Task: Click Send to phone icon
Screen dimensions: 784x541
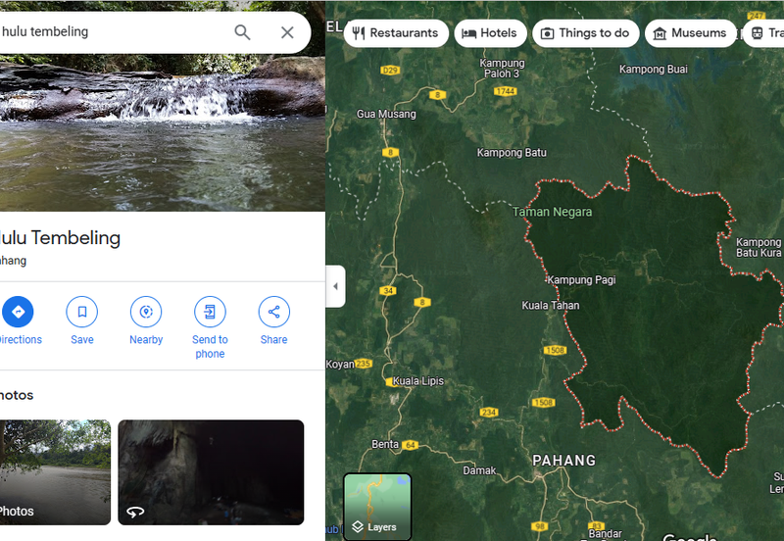Action: coord(210,313)
